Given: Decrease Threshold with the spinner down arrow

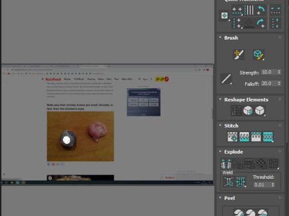Looking at the screenshot, I should pyautogui.click(x=273, y=187).
